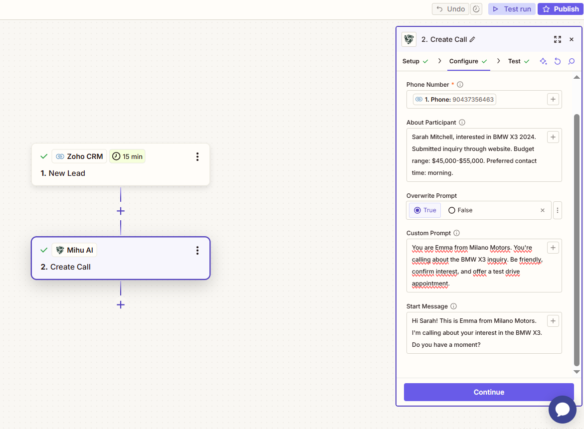Viewport: 584px width, 429px height.
Task: Select False for Overwrite Prompt
Action: tap(460, 210)
